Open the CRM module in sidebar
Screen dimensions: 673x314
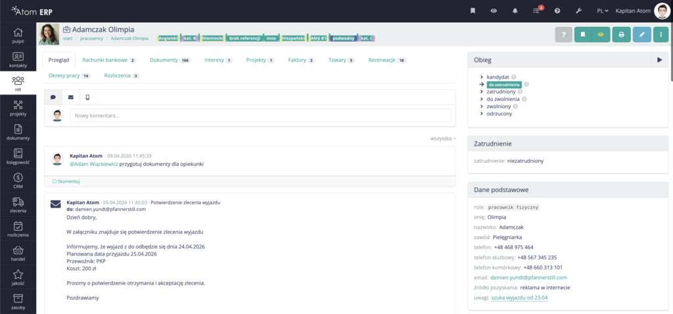pos(18,180)
